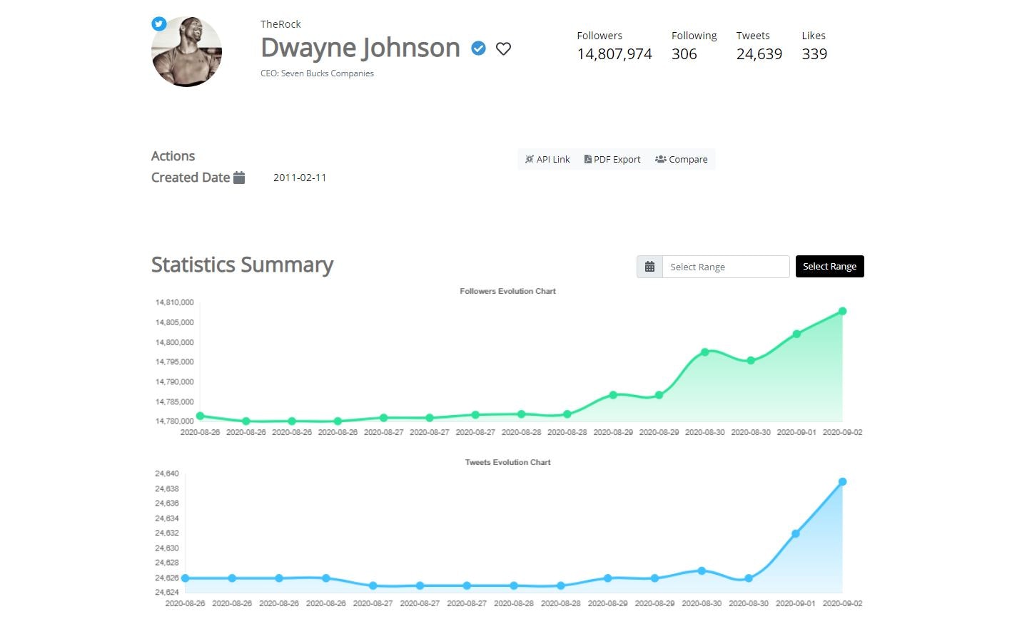Click the TheRock username link
Viewport: 1012px width, 619px height.
[x=280, y=24]
